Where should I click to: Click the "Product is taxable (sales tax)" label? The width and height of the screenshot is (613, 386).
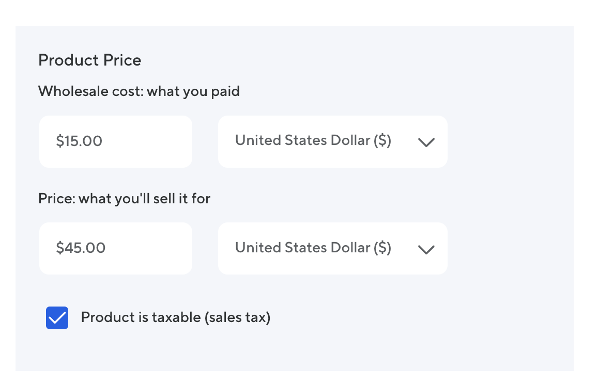point(175,317)
